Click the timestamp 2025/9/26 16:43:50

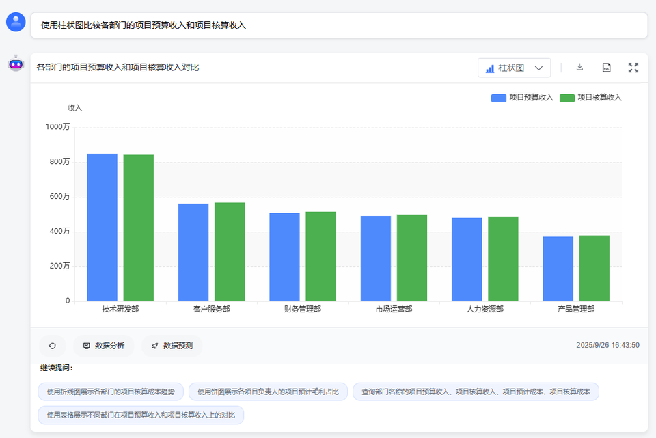pyautogui.click(x=608, y=345)
